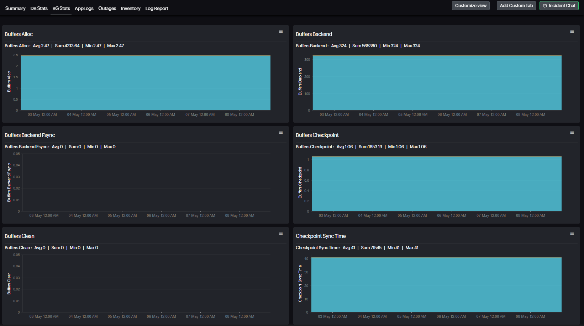
Task: Open the AppLogs tab
Action: click(x=84, y=8)
